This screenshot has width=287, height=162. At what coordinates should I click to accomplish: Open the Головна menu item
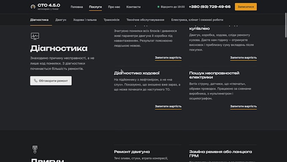(x=77, y=7)
